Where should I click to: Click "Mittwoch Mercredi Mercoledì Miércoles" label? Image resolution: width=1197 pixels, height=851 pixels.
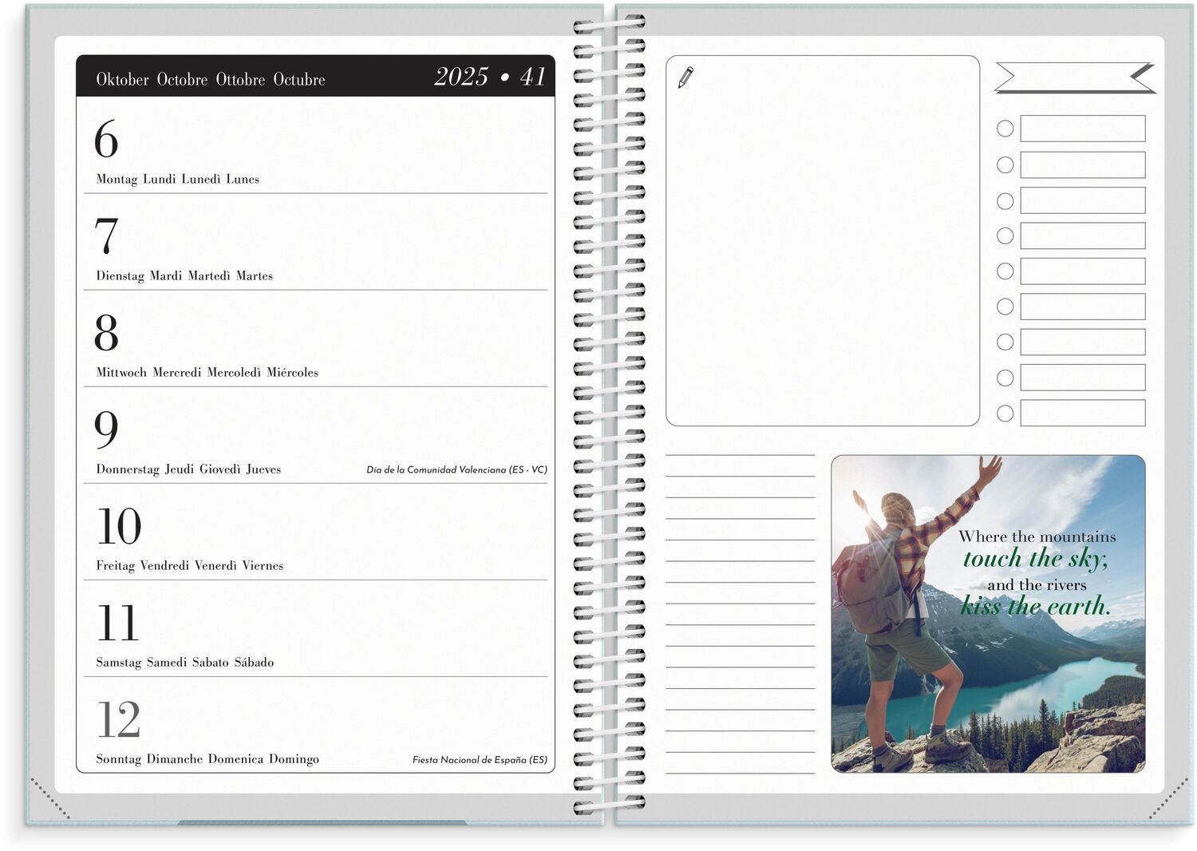(x=207, y=372)
